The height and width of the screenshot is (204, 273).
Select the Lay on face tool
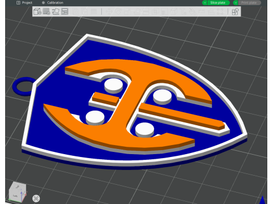pyautogui.click(x=136, y=11)
